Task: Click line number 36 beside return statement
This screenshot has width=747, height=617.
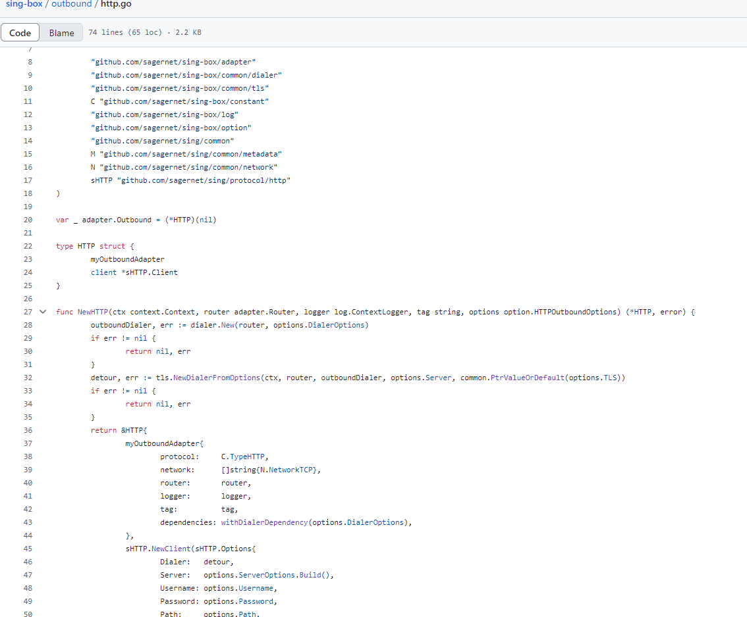Action: pyautogui.click(x=28, y=430)
